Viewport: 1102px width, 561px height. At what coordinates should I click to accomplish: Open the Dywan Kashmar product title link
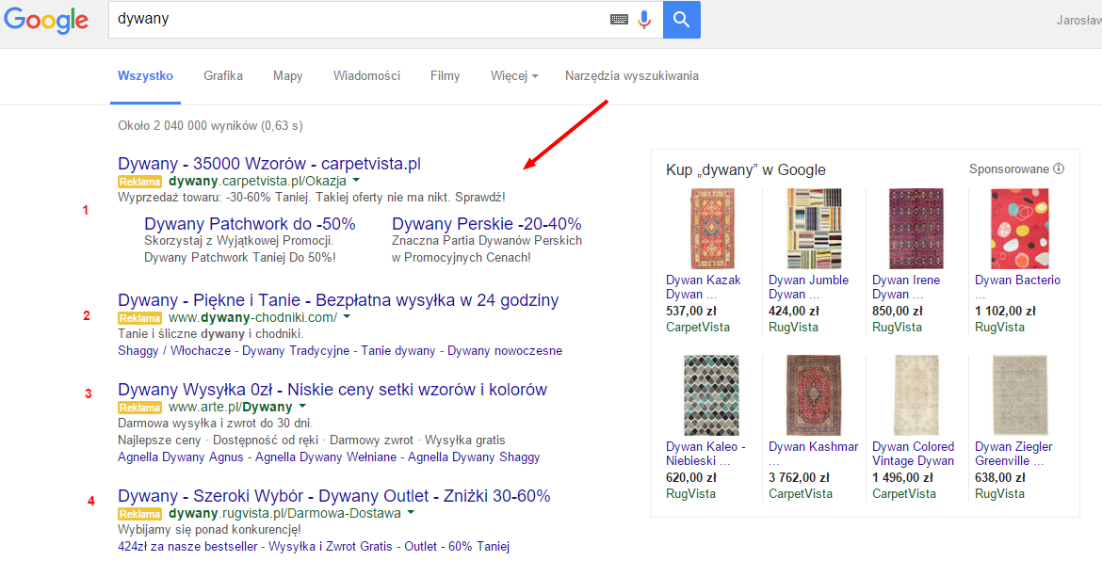(814, 454)
